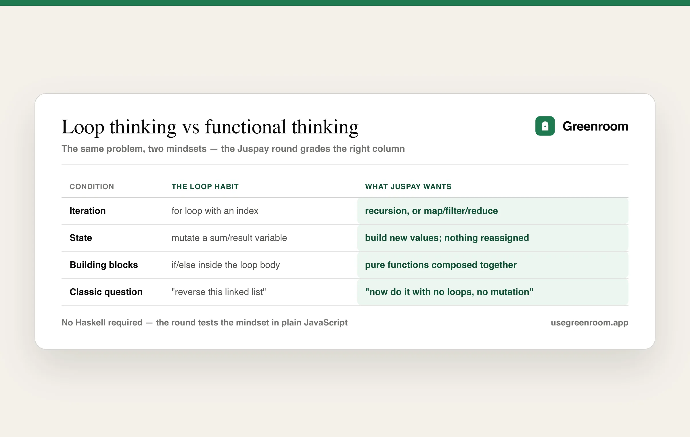The height and width of the screenshot is (437, 690).
Task: Click the Greenroom brand name
Action: pyautogui.click(x=595, y=126)
